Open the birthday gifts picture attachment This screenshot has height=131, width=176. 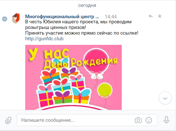click(73, 77)
